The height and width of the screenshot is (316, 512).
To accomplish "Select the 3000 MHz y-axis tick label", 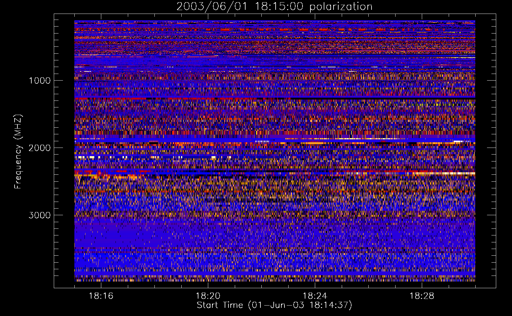I will [x=40, y=215].
